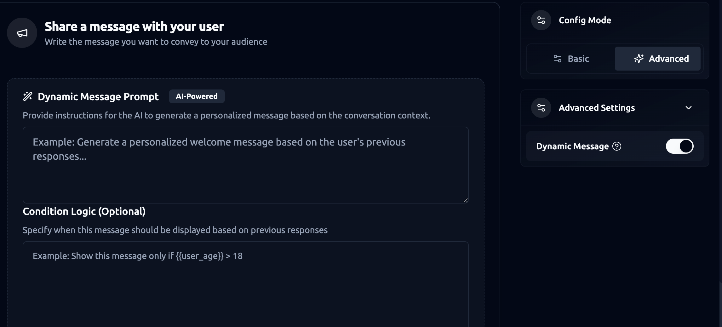Click the magic wand icon
This screenshot has width=722, height=327.
click(28, 96)
